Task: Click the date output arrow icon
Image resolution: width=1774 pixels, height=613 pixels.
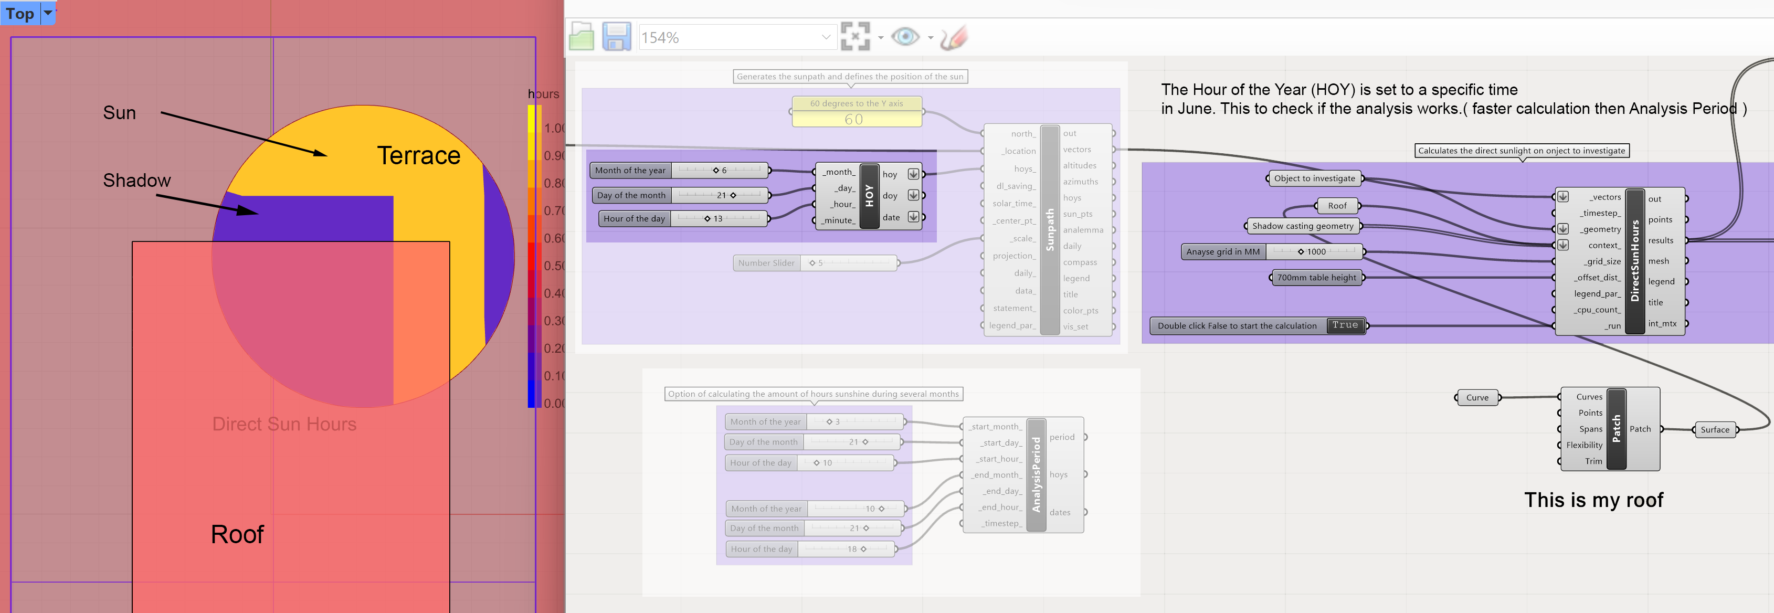Action: [913, 217]
